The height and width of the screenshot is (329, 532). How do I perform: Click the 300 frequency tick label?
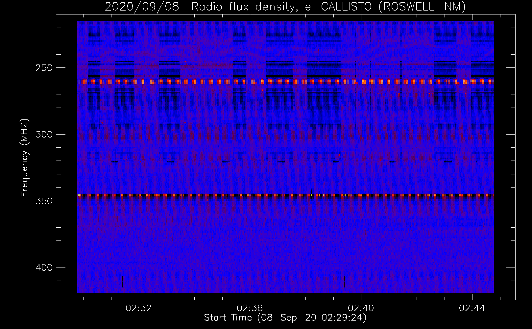pos(44,135)
